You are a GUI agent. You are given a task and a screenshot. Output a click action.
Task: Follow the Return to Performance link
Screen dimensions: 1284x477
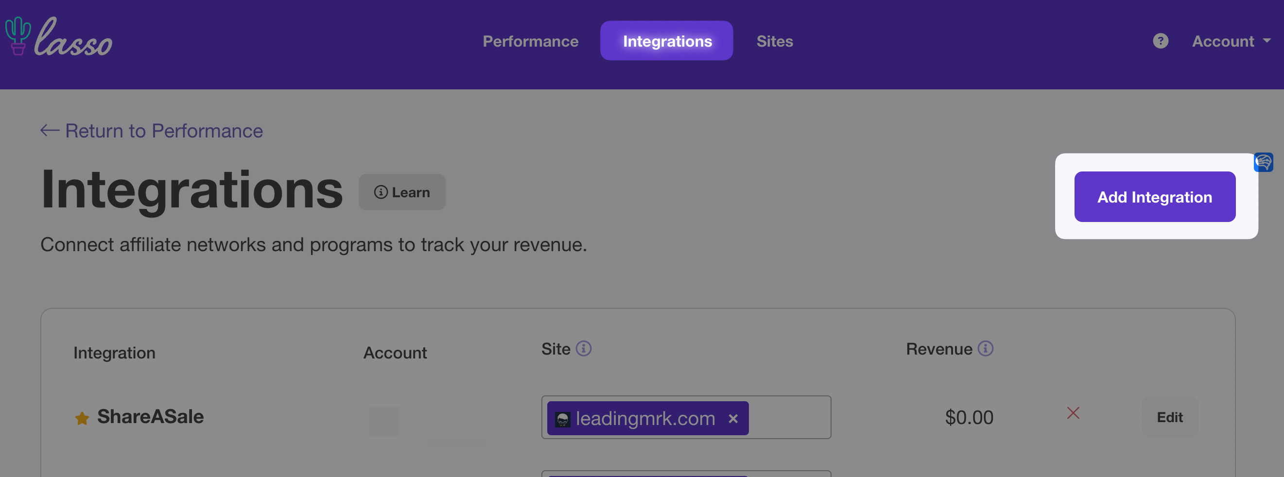pos(152,131)
